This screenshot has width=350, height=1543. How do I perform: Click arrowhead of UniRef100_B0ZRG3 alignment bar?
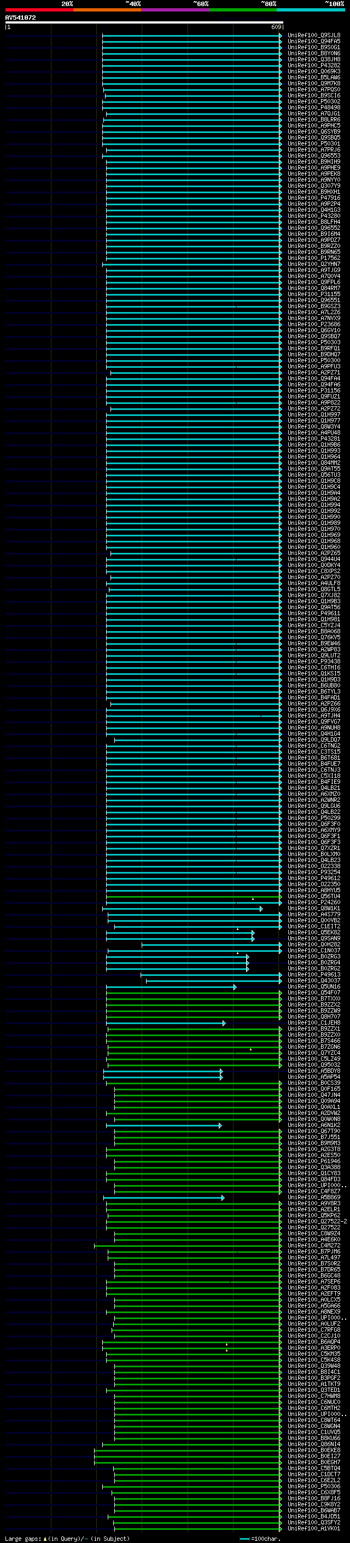[248, 957]
